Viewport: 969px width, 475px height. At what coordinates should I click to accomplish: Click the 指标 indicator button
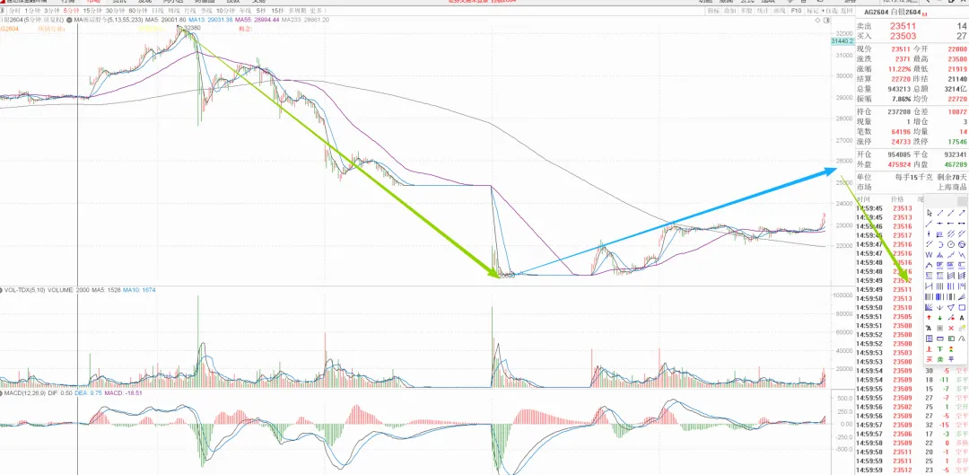pos(712,11)
